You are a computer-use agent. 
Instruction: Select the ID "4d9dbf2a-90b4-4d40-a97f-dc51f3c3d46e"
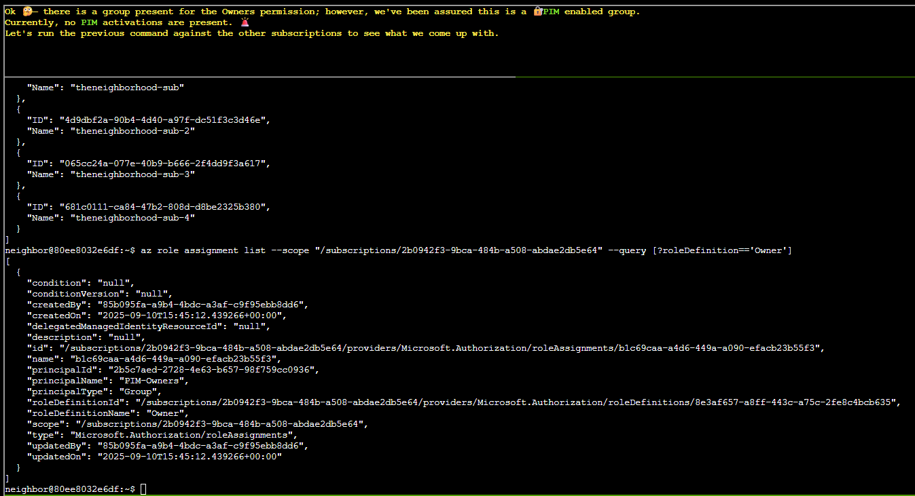pos(162,120)
